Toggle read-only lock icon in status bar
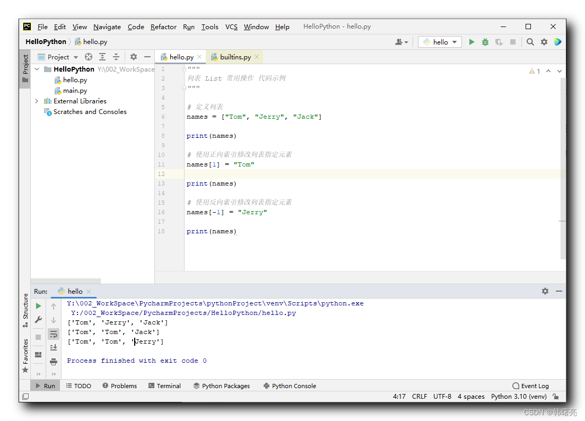Image resolution: width=585 pixels, height=421 pixels. tap(556, 397)
